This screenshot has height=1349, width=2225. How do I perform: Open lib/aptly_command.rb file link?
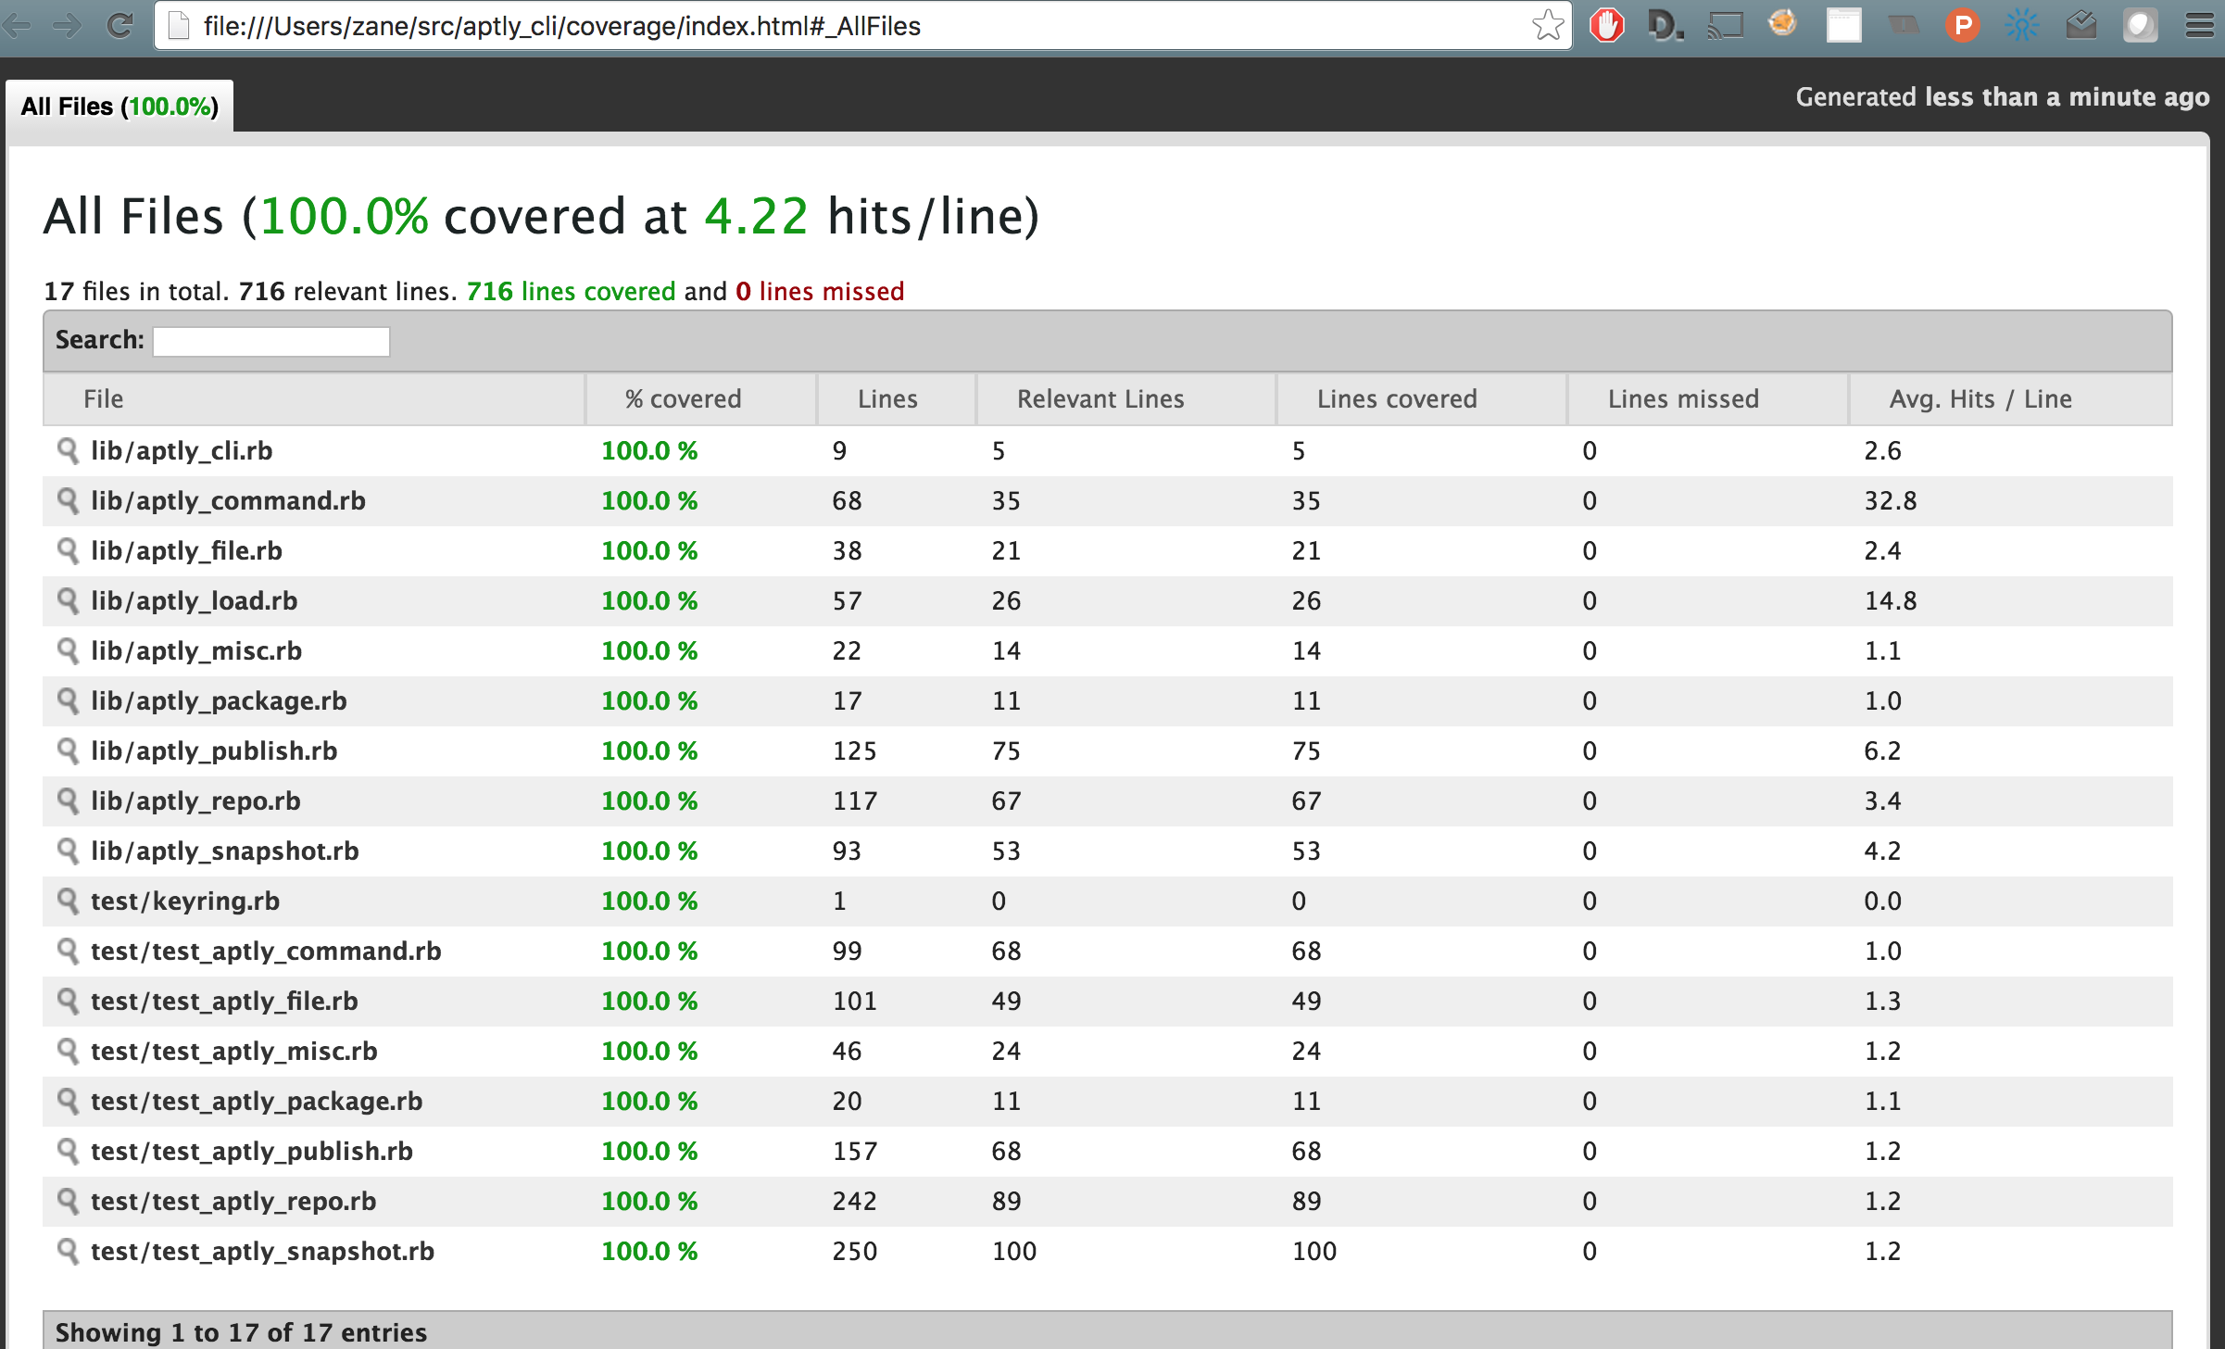click(x=228, y=501)
